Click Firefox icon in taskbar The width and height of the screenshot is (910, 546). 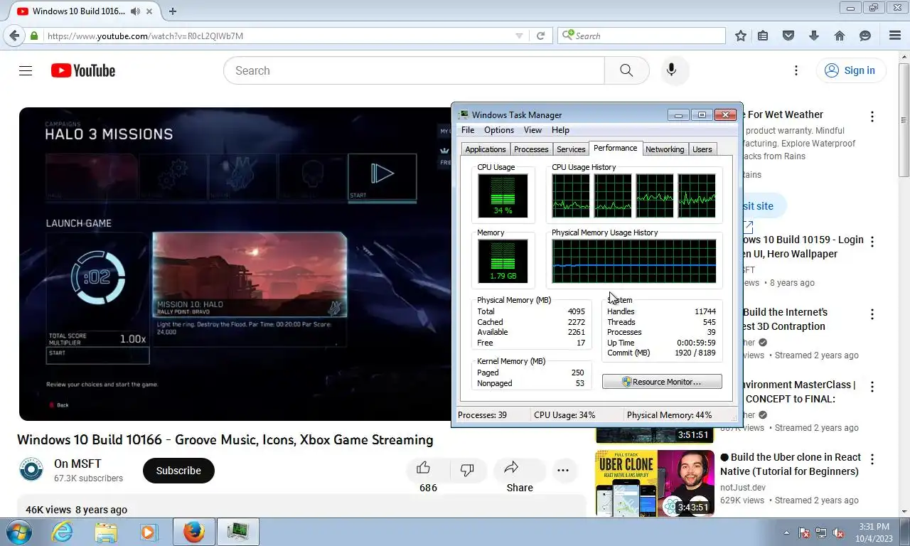[x=193, y=532]
